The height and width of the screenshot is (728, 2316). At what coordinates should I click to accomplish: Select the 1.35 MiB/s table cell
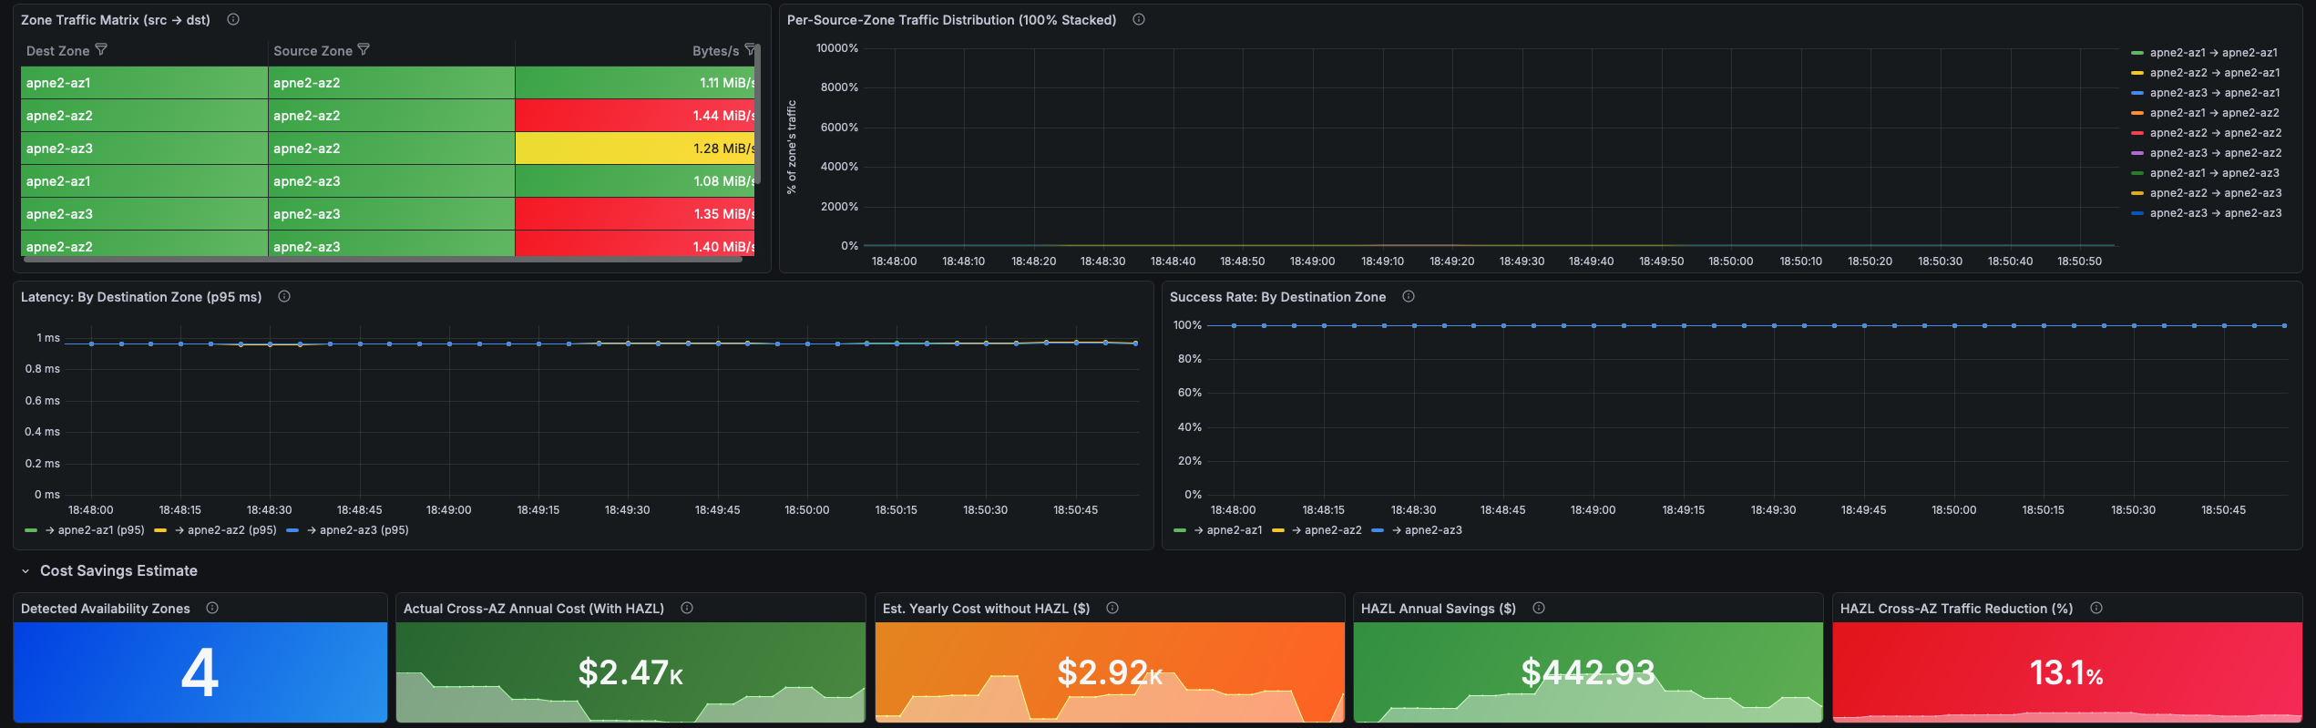[x=635, y=214]
